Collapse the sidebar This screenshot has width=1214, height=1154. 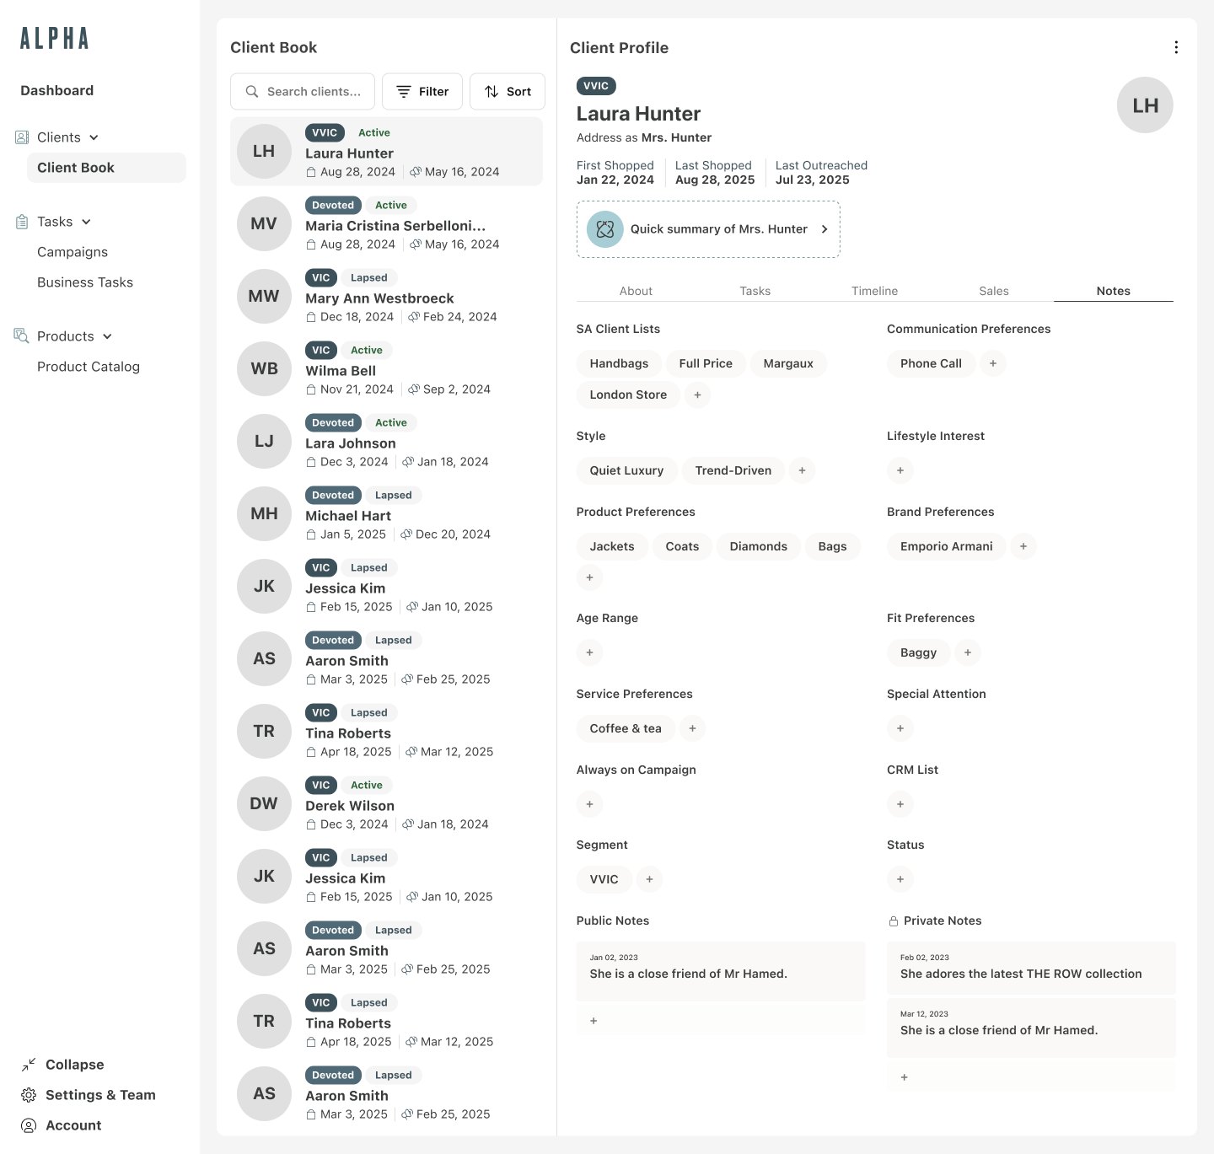(62, 1065)
